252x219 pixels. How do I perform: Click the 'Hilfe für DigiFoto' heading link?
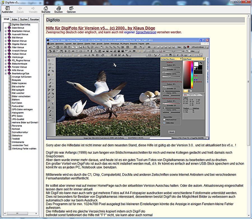point(100,28)
